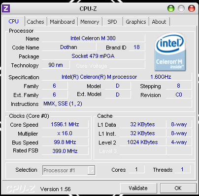Close CPU-Z with the red button
The width and height of the screenshot is (199, 196).
click(x=192, y=8)
